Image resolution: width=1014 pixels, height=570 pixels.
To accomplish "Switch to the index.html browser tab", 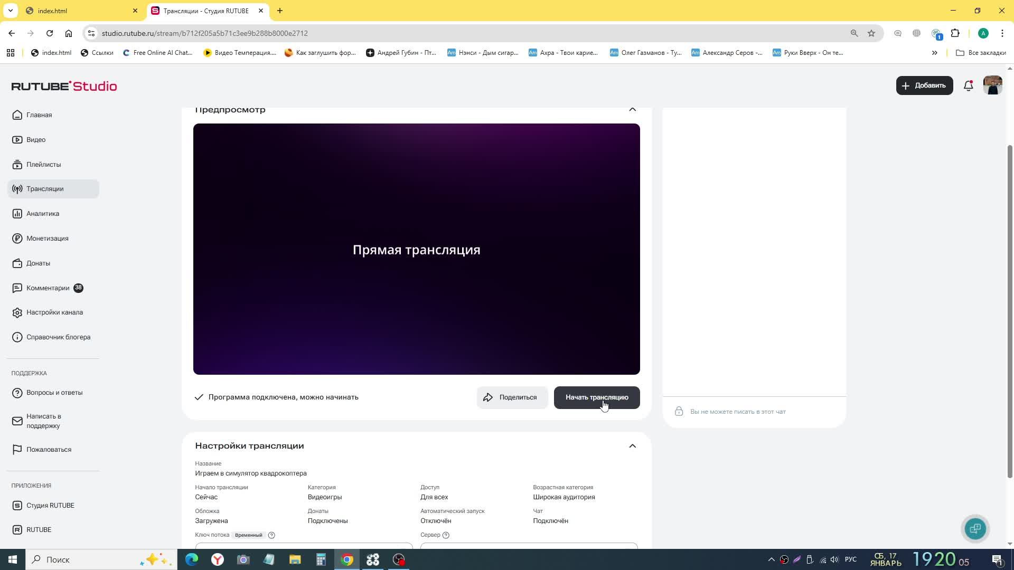I will click(x=74, y=11).
